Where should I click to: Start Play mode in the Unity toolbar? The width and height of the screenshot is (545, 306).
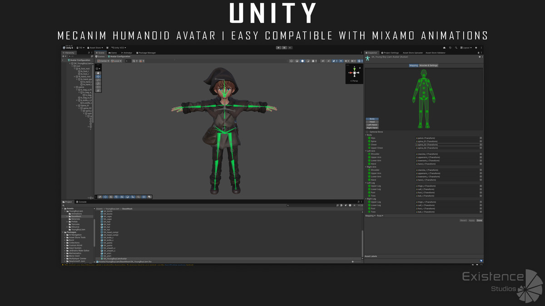click(279, 48)
